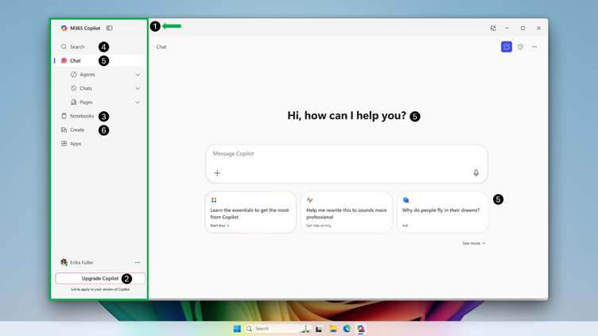Open the three-dot menu in chat header
This screenshot has height=336, width=598.
point(534,47)
